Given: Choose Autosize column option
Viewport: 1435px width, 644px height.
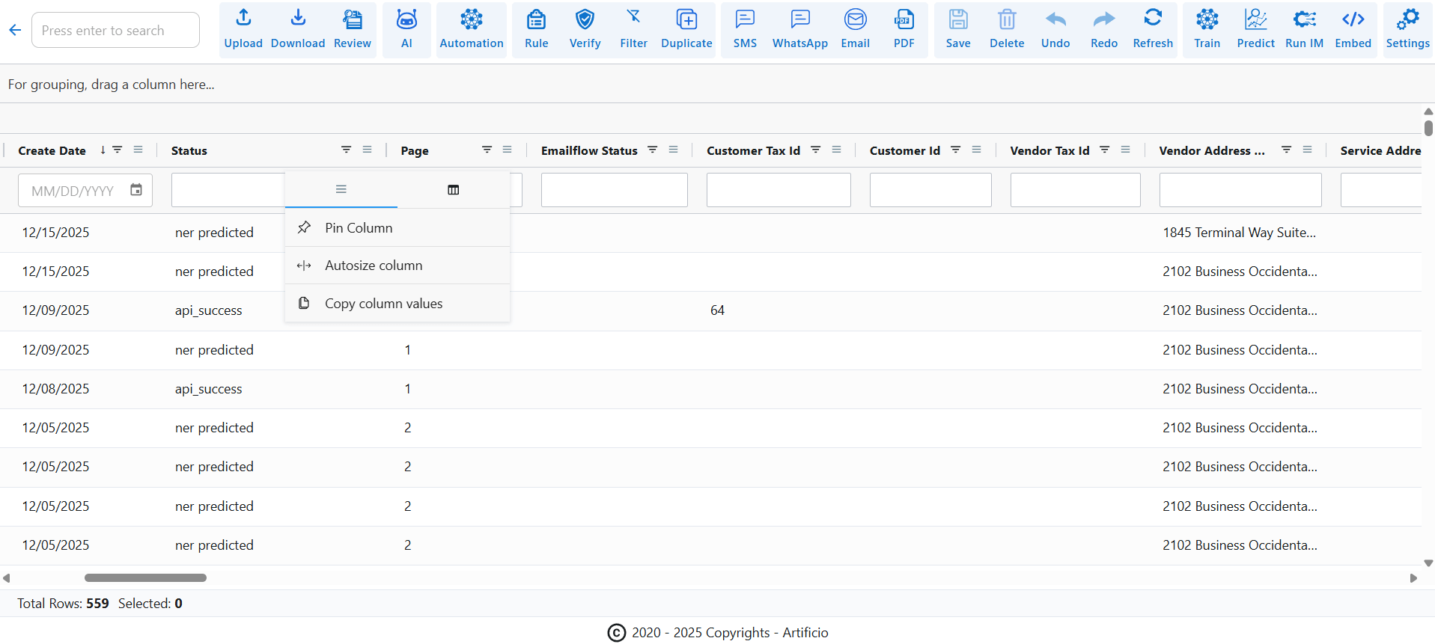Looking at the screenshot, I should click(x=397, y=266).
